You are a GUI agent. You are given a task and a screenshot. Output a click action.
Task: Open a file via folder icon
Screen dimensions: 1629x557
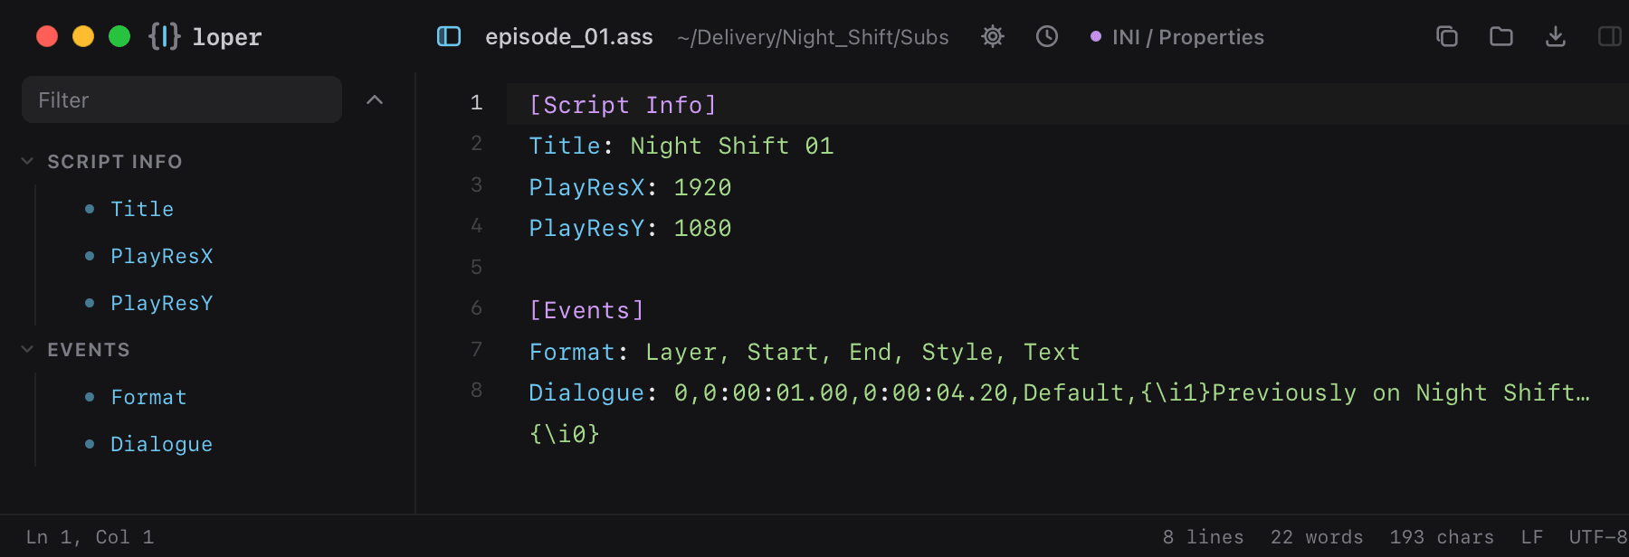pyautogui.click(x=1501, y=36)
